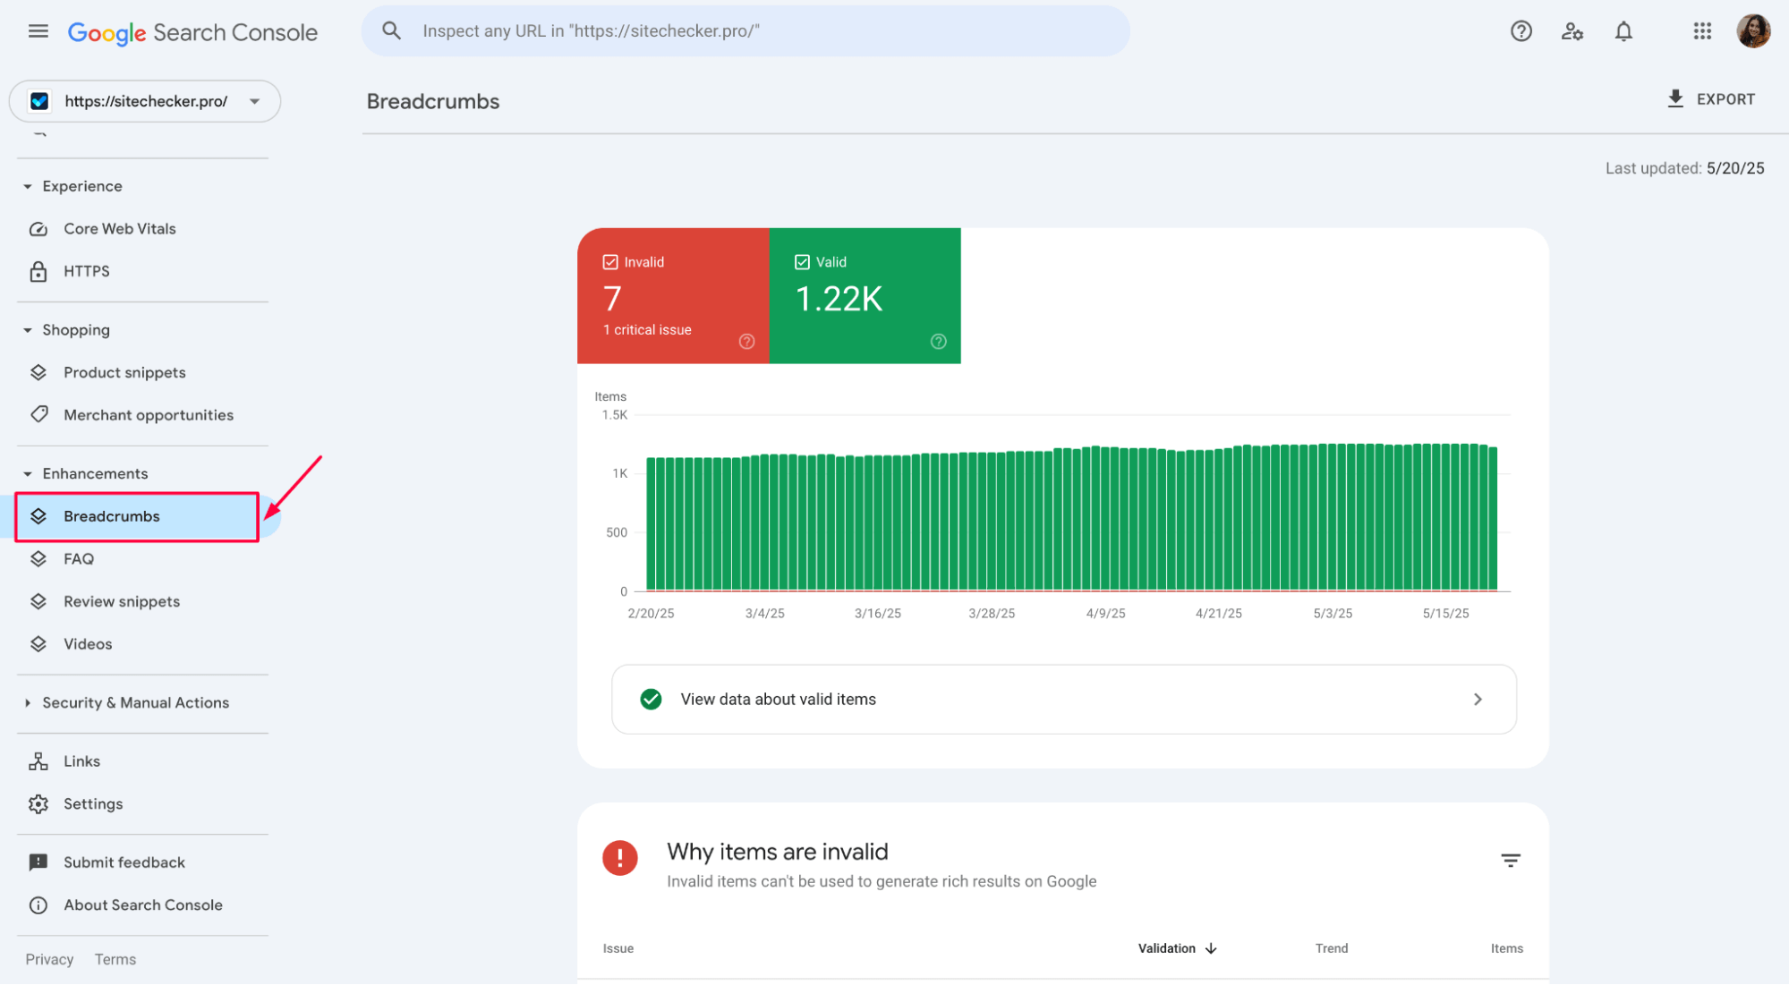Select Merchant opportunities in the sidebar
The image size is (1789, 985).
click(x=149, y=414)
